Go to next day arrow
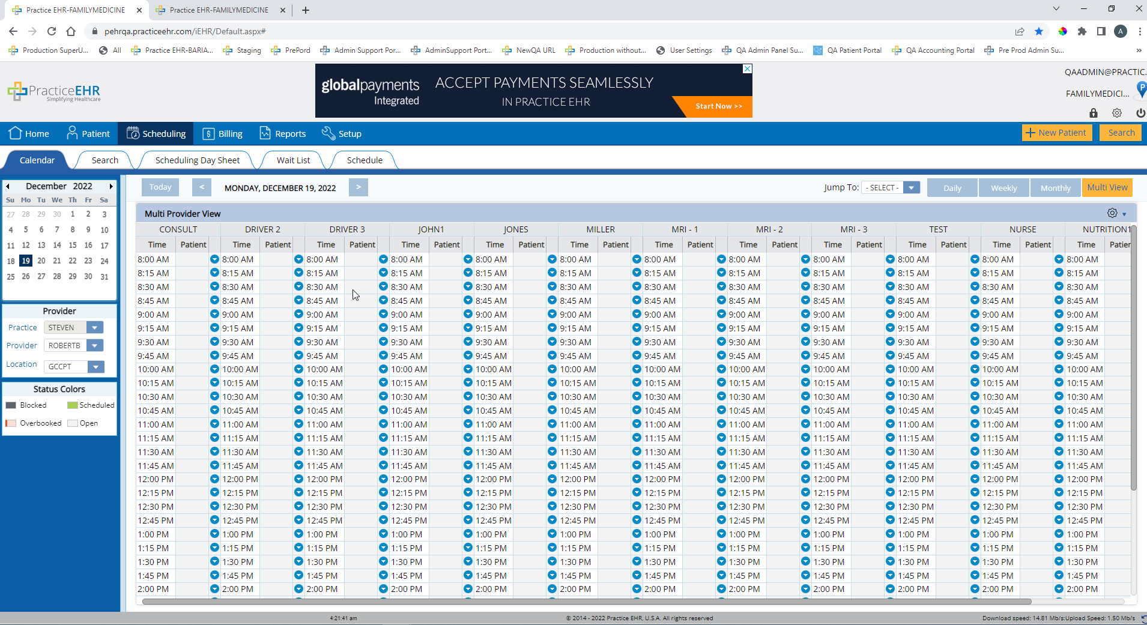 pyautogui.click(x=359, y=187)
